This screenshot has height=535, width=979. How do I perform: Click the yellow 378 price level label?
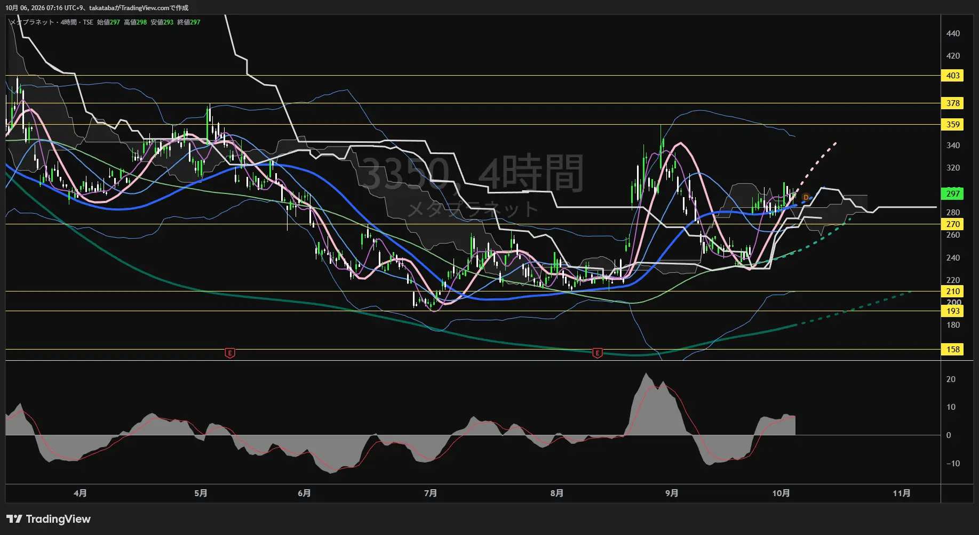pos(953,103)
